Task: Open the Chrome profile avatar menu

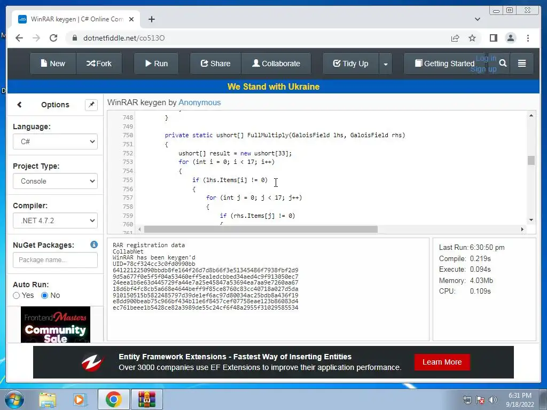Action: pyautogui.click(x=510, y=38)
